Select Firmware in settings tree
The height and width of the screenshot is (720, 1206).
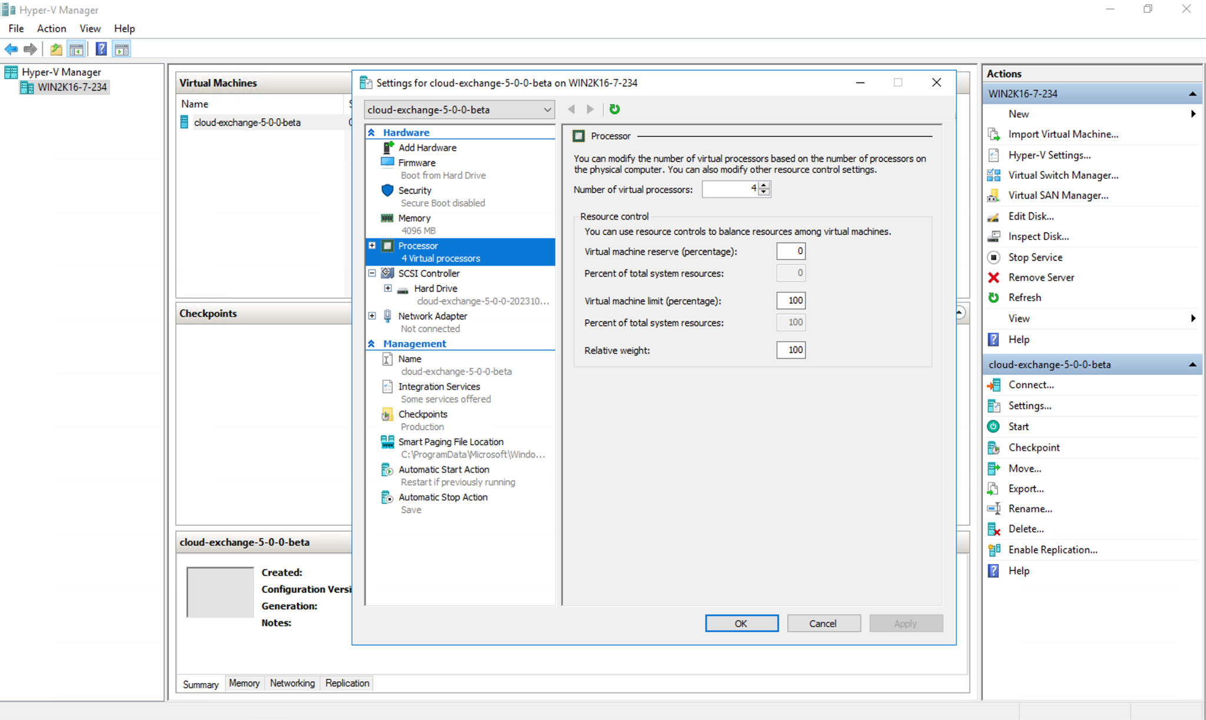click(416, 162)
